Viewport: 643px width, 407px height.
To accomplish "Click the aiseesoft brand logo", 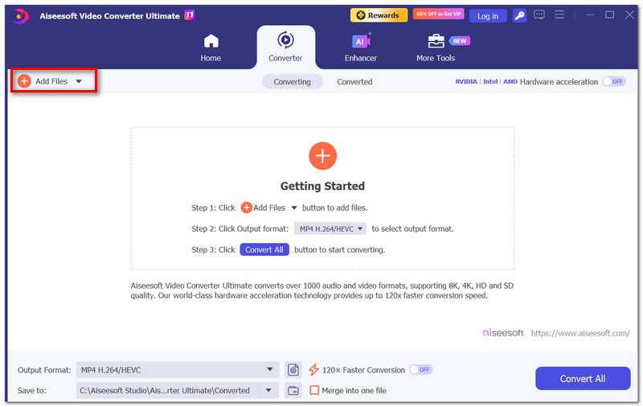I will coord(503,333).
